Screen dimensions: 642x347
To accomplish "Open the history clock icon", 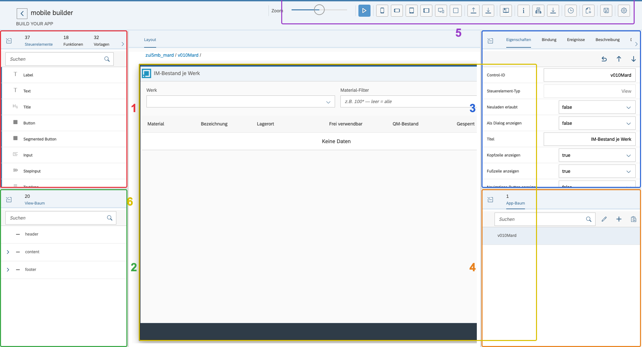I will click(x=571, y=11).
